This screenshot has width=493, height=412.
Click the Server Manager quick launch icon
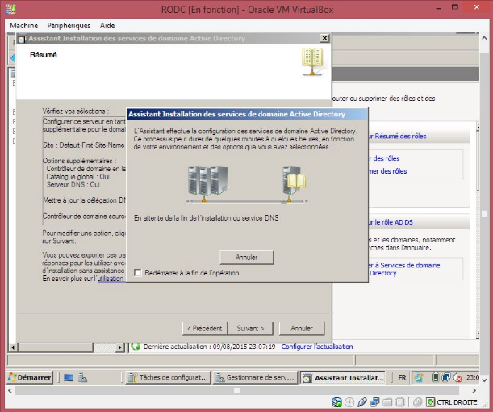[69, 377]
